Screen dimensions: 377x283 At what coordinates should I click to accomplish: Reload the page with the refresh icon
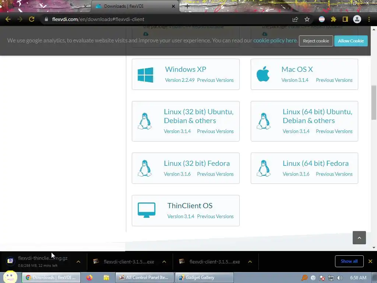point(32,19)
